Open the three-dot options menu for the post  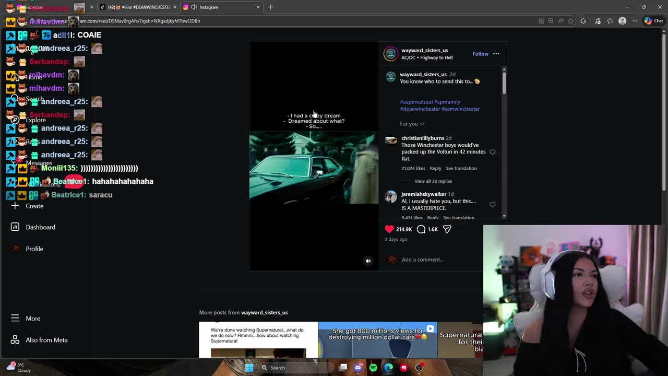pos(496,54)
